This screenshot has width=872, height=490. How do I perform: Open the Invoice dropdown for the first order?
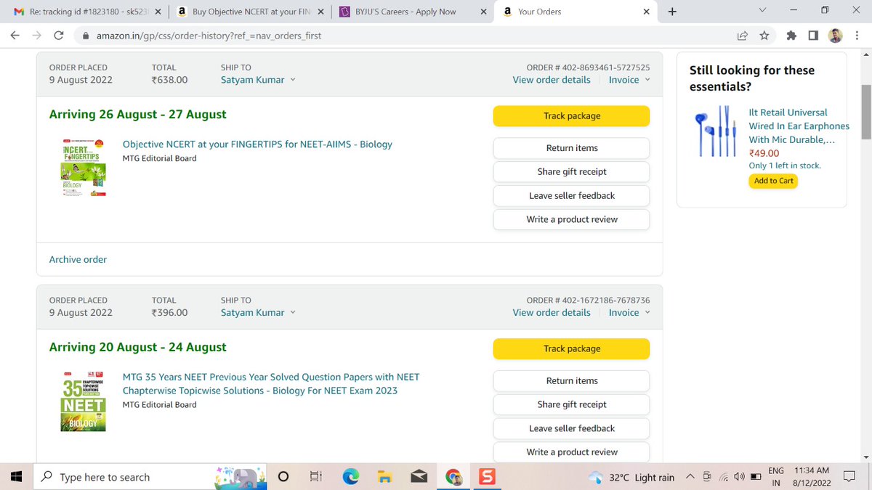(628, 80)
